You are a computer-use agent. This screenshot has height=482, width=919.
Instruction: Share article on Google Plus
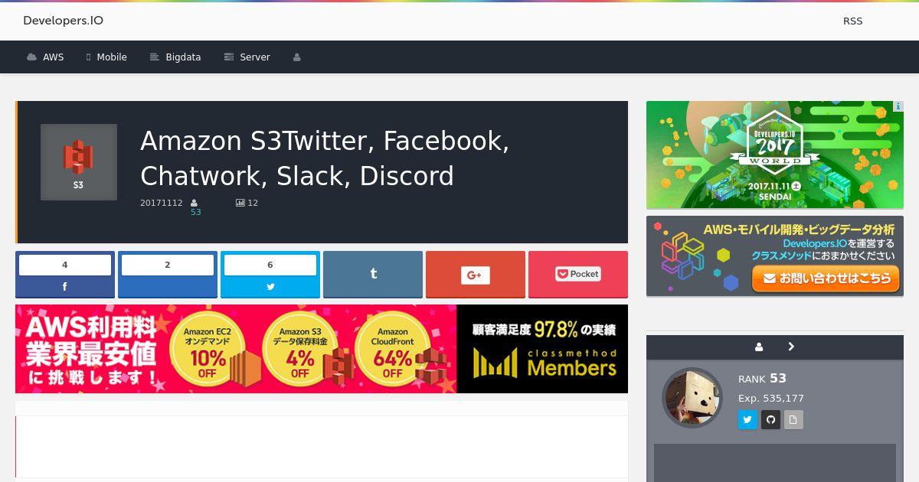(x=476, y=274)
